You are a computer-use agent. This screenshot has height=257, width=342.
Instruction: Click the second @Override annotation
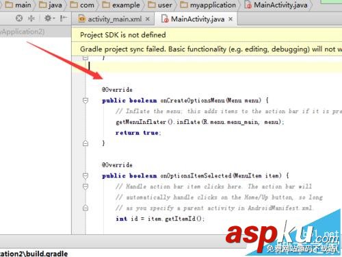click(117, 165)
